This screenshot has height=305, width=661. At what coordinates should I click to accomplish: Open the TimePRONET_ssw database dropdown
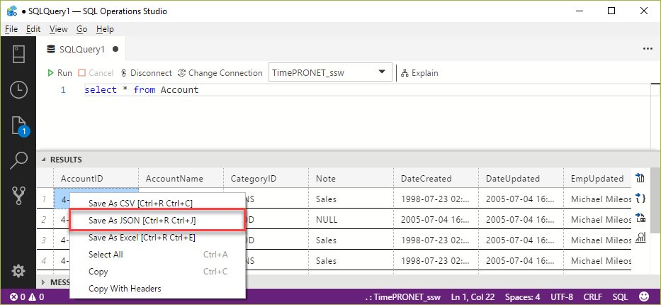tap(330, 72)
